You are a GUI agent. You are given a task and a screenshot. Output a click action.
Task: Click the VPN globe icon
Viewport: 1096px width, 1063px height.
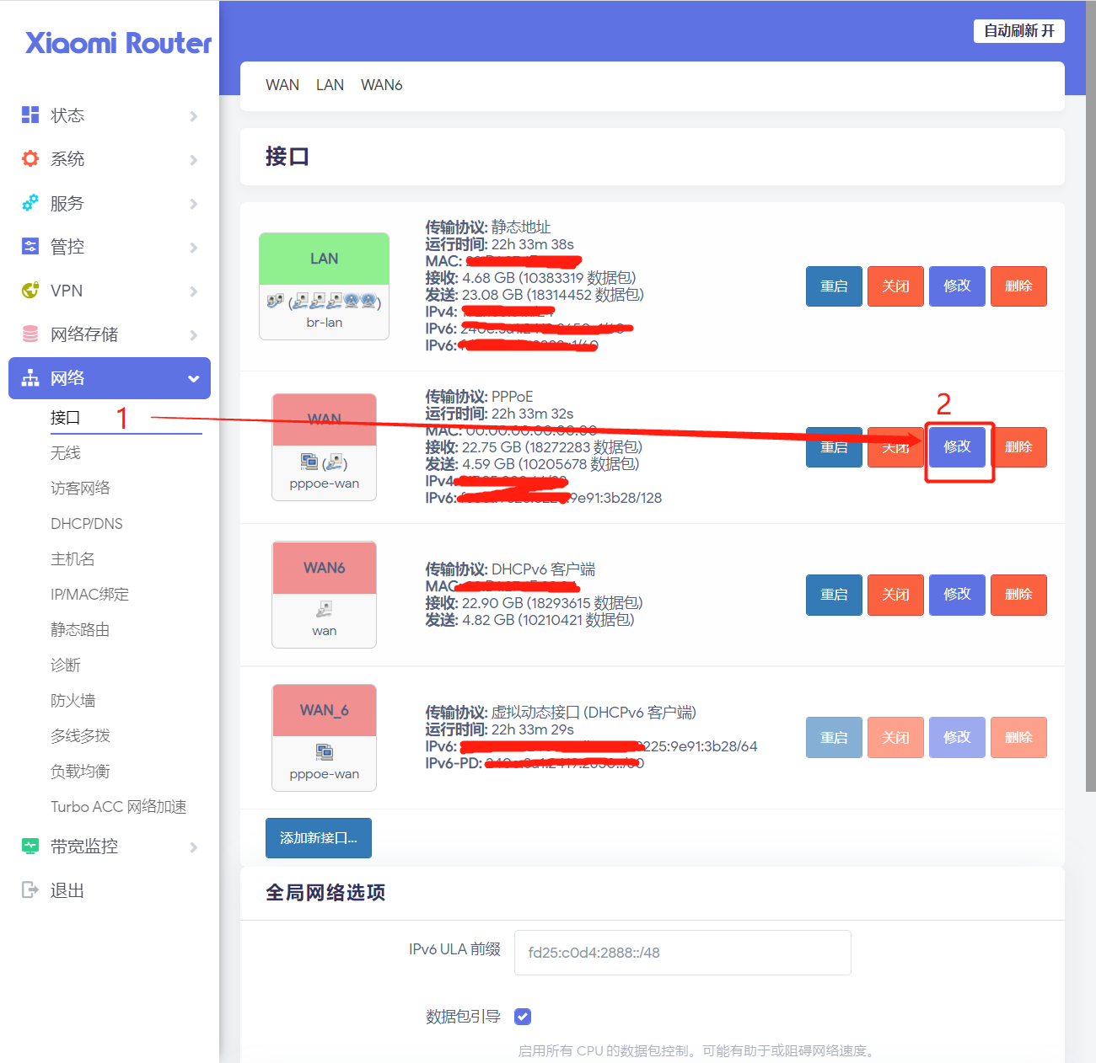pyautogui.click(x=30, y=290)
